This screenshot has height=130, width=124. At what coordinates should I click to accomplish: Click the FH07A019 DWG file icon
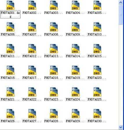(76, 70)
